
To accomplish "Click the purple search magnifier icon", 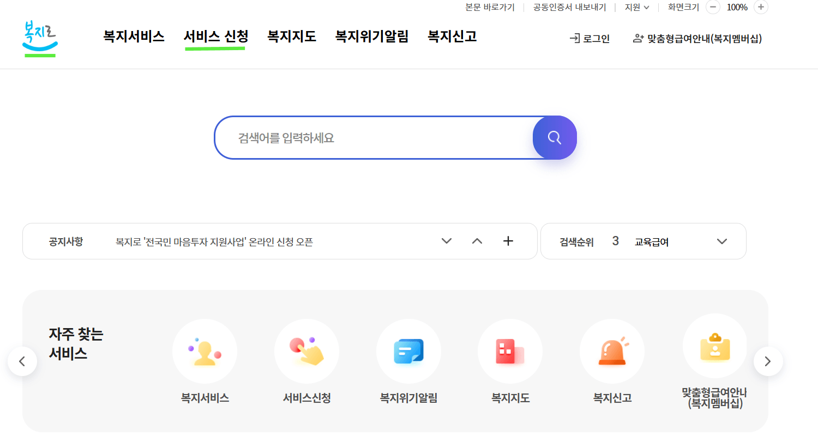I will coord(554,137).
